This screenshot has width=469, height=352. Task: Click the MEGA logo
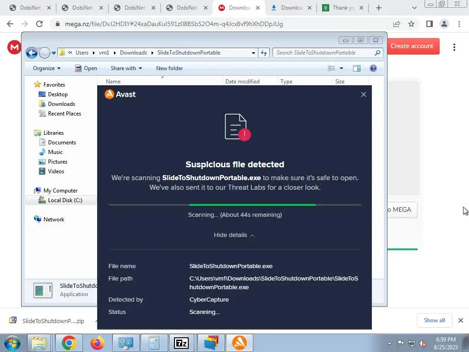[x=14, y=47]
